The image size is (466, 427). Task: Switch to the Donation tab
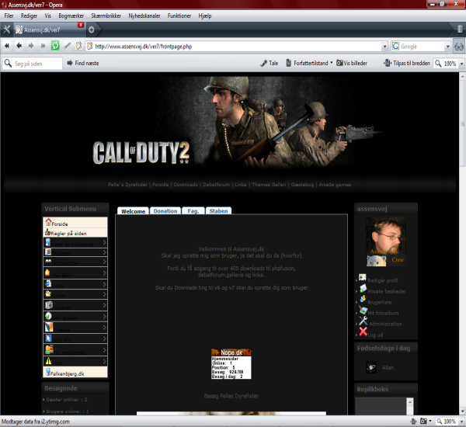[165, 210]
